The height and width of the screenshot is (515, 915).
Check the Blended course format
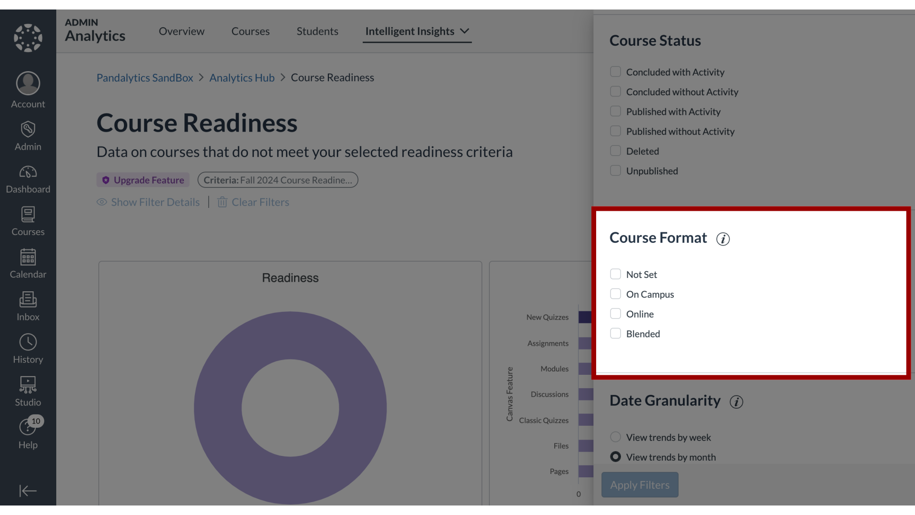click(x=615, y=333)
